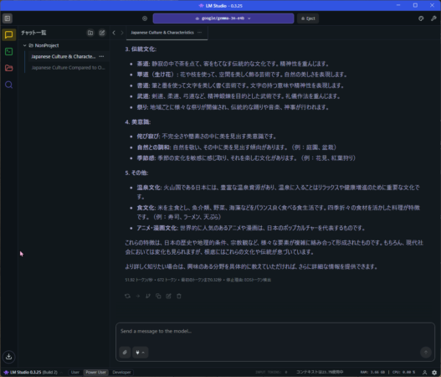Click the 5. その他 heading
The width and height of the screenshot is (441, 377).
click(x=136, y=173)
